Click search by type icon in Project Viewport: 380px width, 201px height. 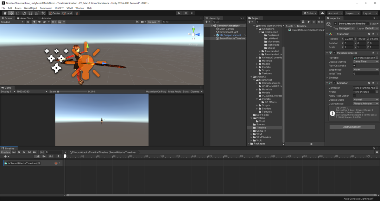tap(304, 22)
